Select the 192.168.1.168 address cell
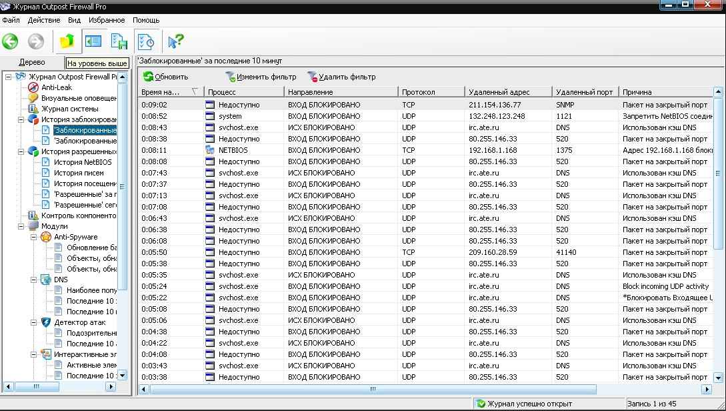 495,150
